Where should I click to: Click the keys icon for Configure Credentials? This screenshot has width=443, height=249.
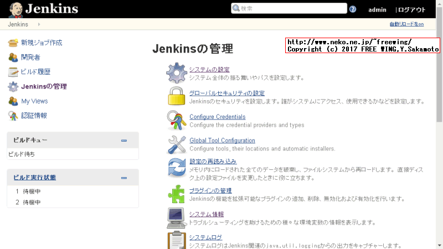pyautogui.click(x=177, y=120)
